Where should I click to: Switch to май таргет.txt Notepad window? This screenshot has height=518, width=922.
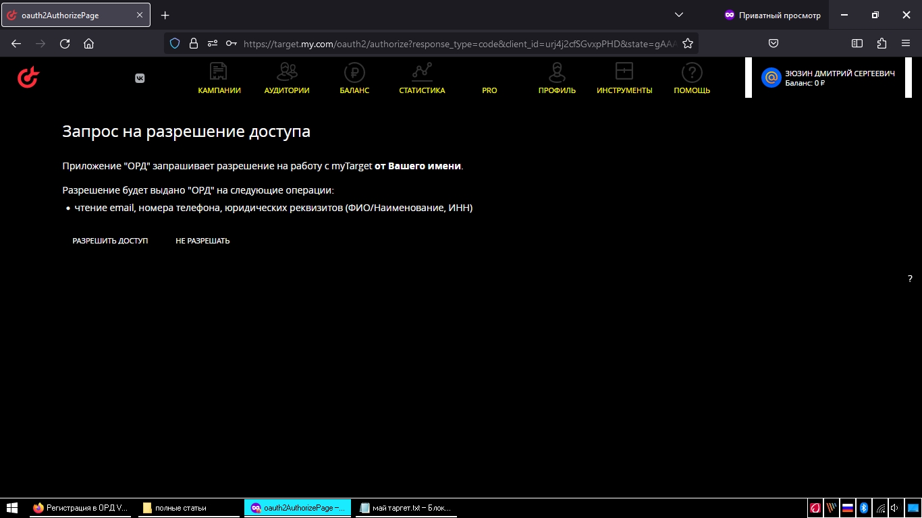click(x=406, y=508)
